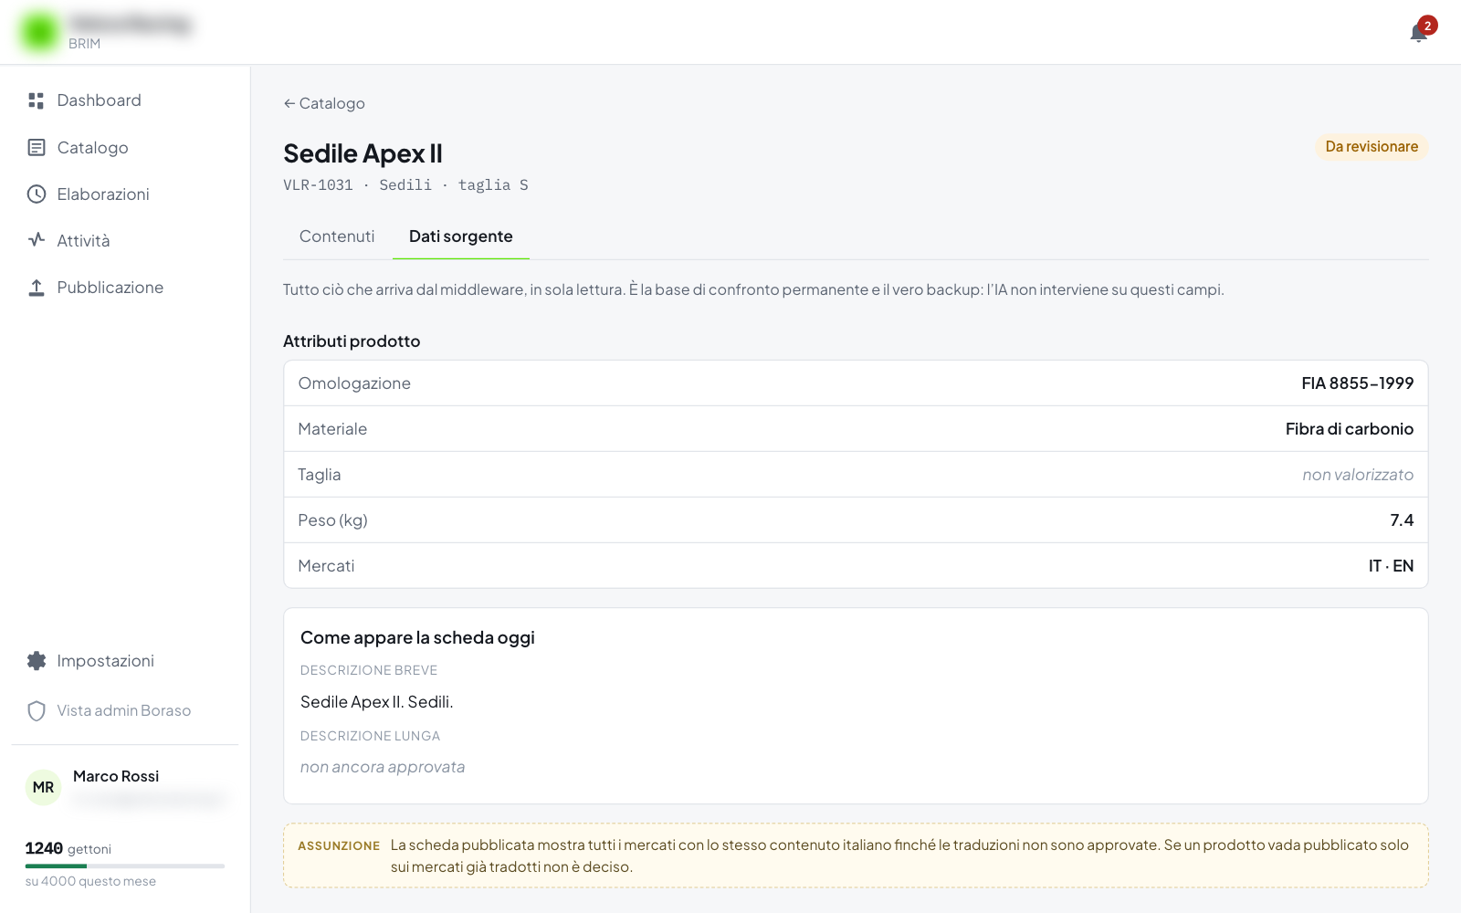Click the MR user avatar
Image resolution: width=1461 pixels, height=913 pixels.
pyautogui.click(x=43, y=787)
